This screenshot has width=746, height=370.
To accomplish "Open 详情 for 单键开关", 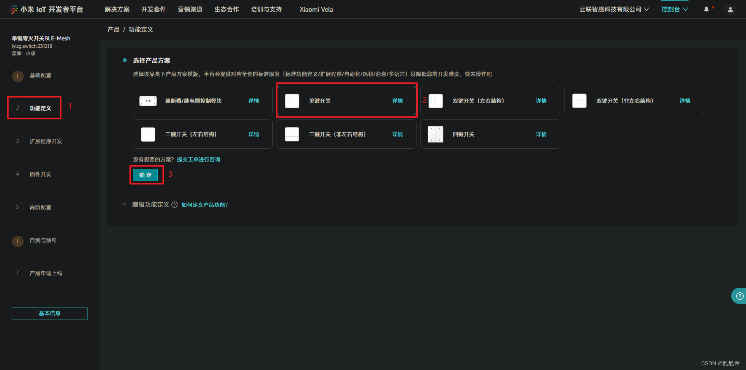I will [x=397, y=101].
